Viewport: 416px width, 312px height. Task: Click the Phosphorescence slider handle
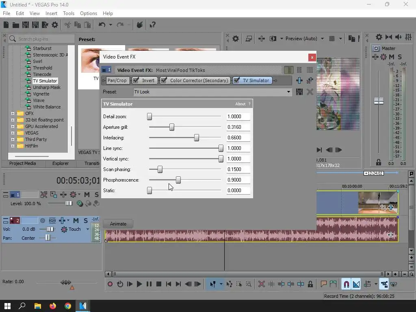[x=178, y=180]
